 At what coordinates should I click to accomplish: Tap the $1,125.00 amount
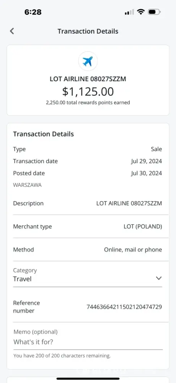coord(88,92)
